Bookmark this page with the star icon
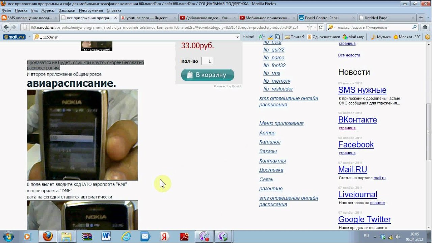The image size is (432, 243). coord(309,27)
